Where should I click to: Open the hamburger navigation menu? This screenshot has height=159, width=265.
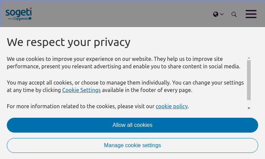(251, 14)
